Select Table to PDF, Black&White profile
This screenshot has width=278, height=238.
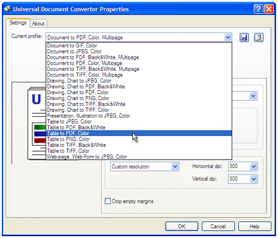pyautogui.click(x=139, y=128)
